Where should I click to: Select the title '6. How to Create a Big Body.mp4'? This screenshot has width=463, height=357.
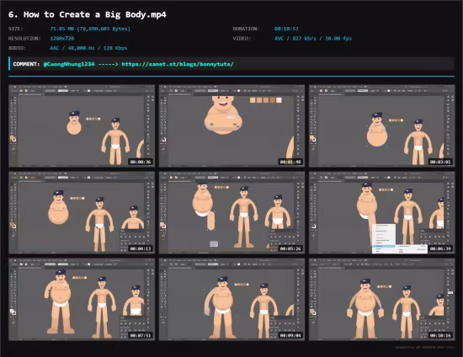pyautogui.click(x=88, y=14)
